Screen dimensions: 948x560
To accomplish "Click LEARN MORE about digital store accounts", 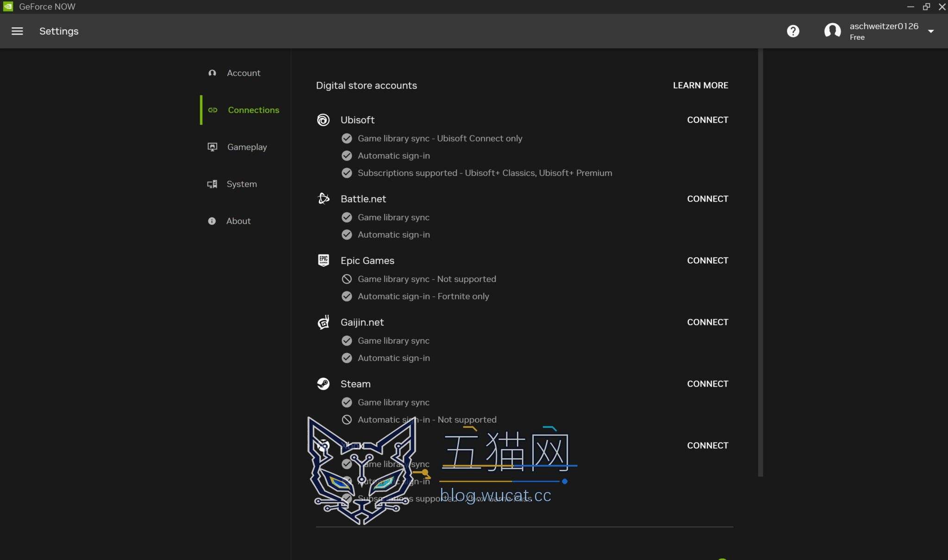I will tap(700, 86).
